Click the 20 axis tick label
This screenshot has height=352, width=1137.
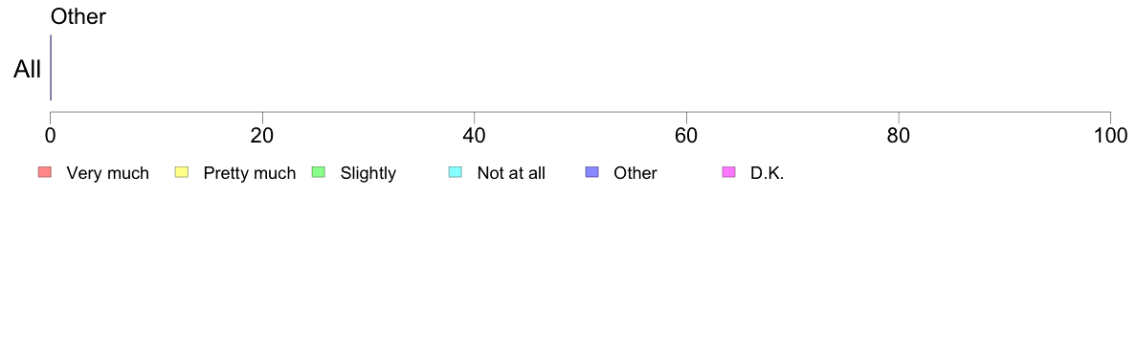point(262,135)
